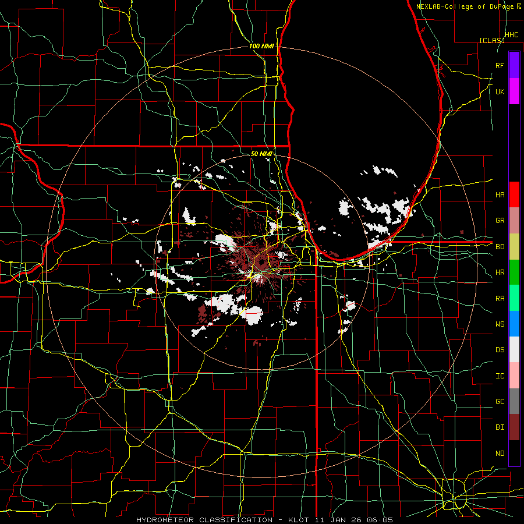Click the IC legend label
524x524 pixels.
tap(500, 376)
